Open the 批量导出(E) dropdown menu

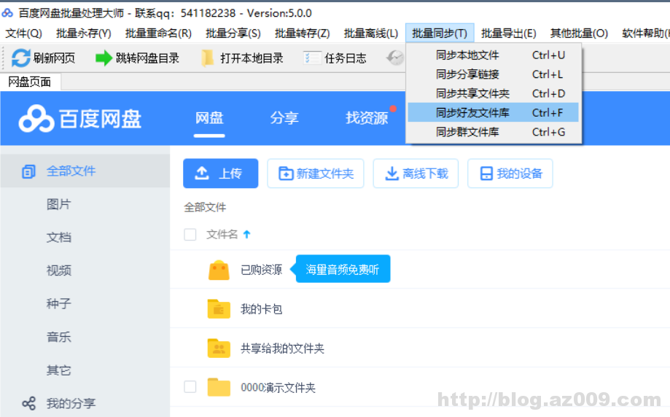pos(508,33)
